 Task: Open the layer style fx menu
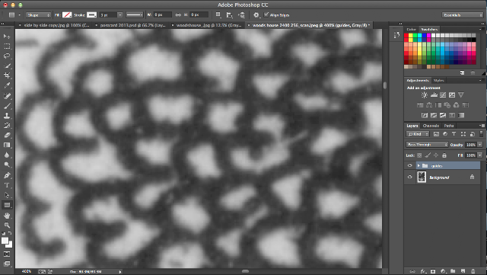click(x=423, y=271)
